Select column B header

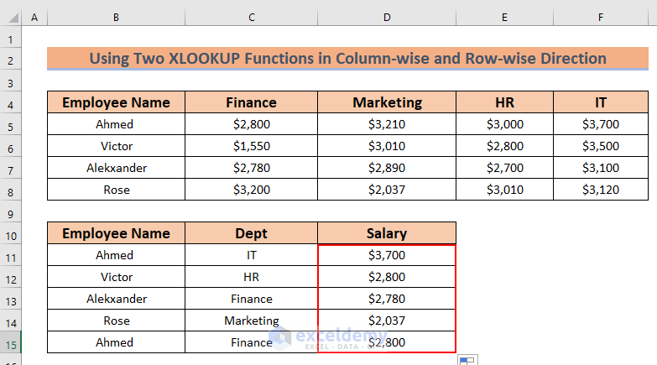click(x=116, y=18)
